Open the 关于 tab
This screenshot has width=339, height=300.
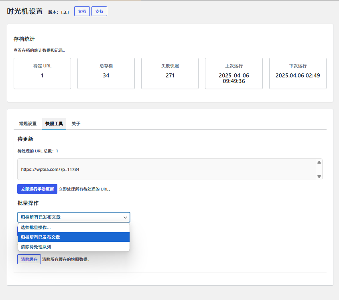[76, 124]
